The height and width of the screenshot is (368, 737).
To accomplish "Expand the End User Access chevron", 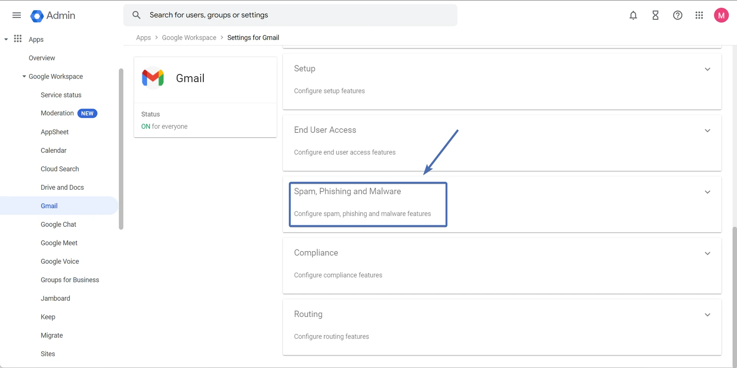I will 707,131.
